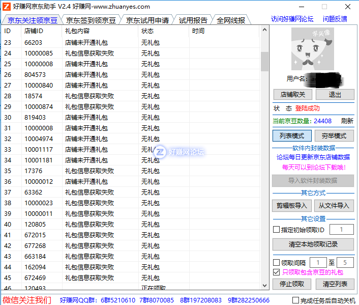This screenshot has width=359, height=305.
Task: Enable 领取间隔 checkbox
Action: coord(276,262)
